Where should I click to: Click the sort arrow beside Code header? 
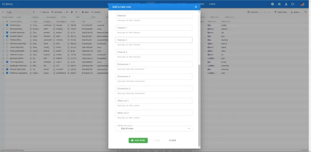pyautogui.click(x=31, y=21)
